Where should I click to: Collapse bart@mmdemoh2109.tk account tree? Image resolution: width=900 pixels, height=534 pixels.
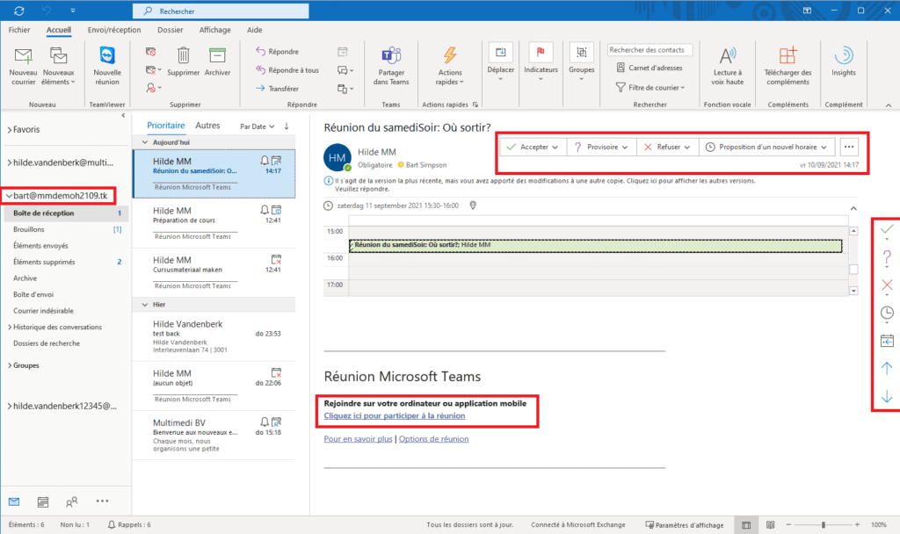pos(9,196)
